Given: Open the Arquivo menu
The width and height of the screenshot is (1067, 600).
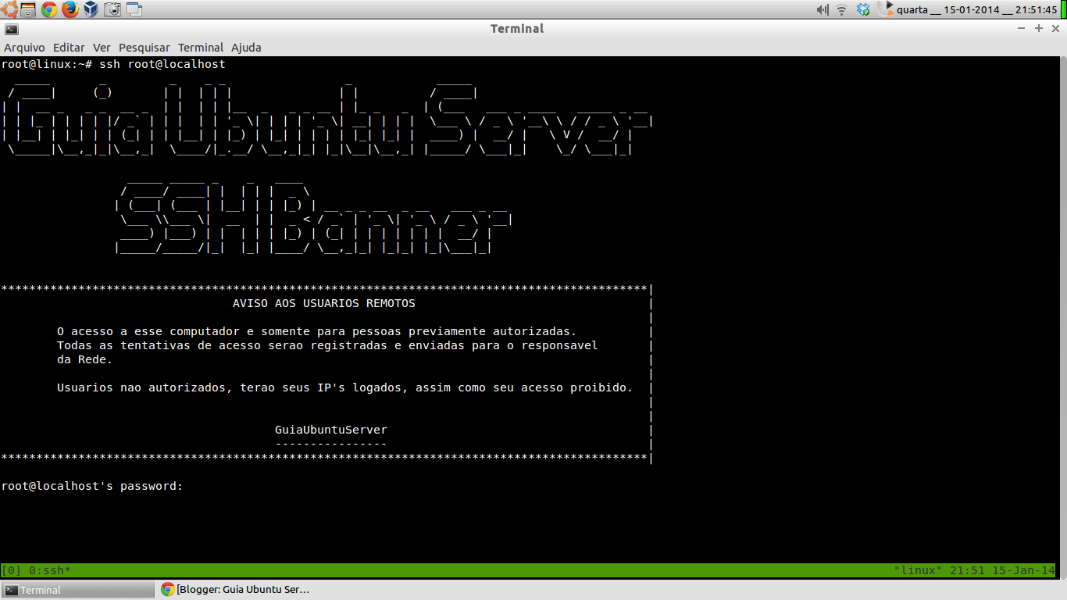Looking at the screenshot, I should (x=24, y=47).
